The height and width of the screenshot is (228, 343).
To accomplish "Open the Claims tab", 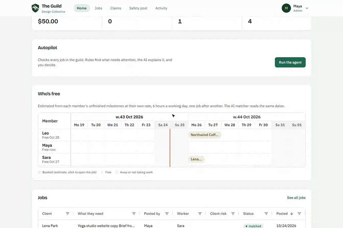I will pos(116,8).
